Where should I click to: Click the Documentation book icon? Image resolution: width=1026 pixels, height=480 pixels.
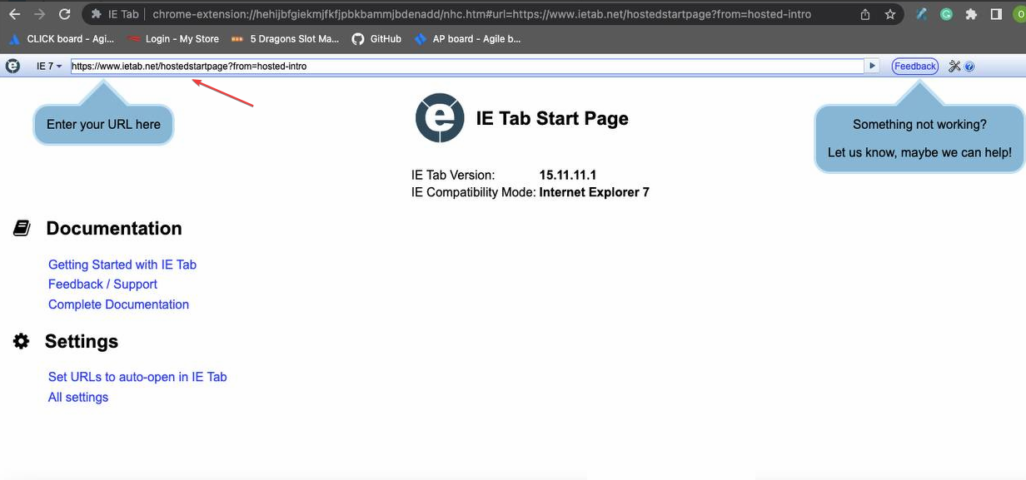(x=22, y=228)
